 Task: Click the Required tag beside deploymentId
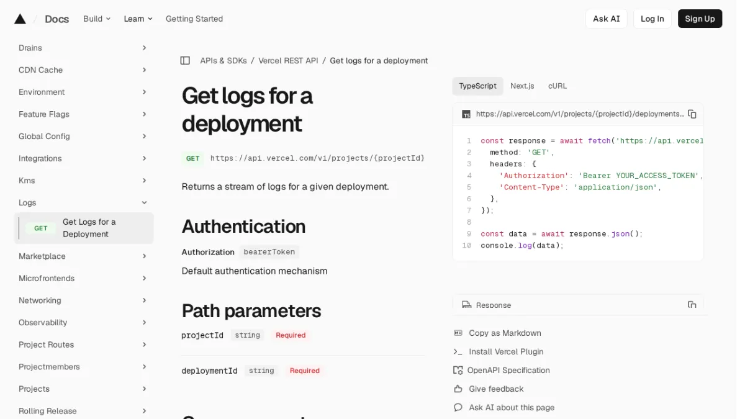(x=304, y=371)
